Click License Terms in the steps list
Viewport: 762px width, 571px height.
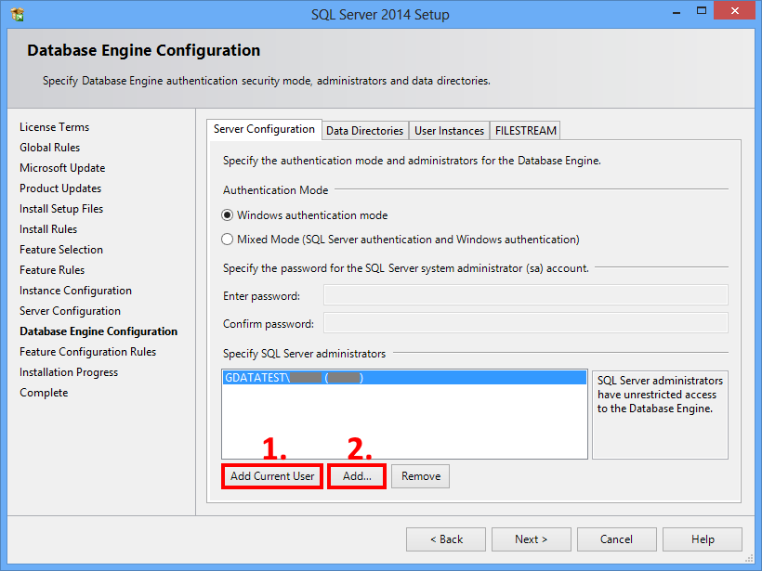tap(55, 127)
